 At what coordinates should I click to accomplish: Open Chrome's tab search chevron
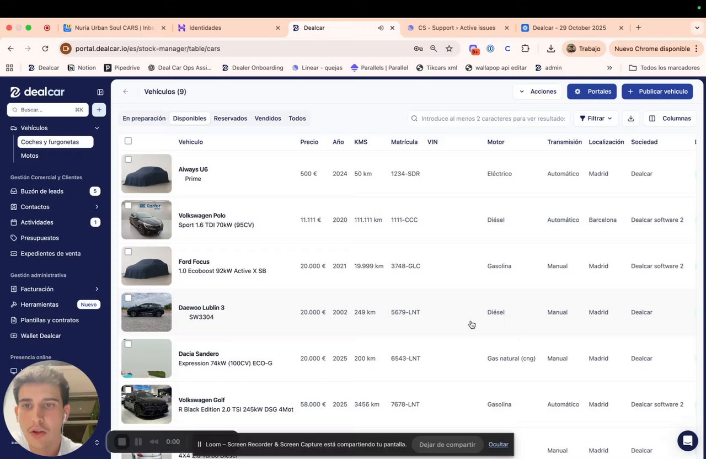pyautogui.click(x=697, y=28)
